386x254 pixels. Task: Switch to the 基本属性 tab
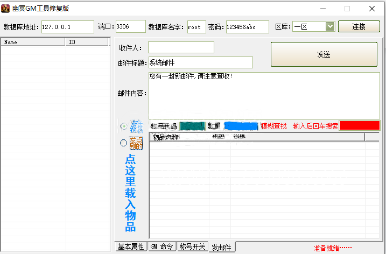pyautogui.click(x=131, y=247)
